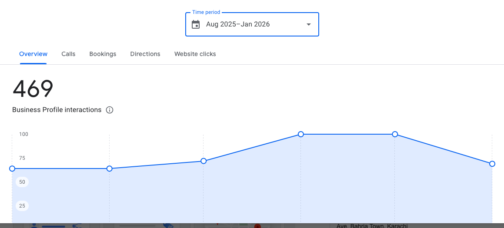Viewport: 504px width, 228px height.
Task: Click the leftmost data point on the chart
Action: [x=12, y=169]
